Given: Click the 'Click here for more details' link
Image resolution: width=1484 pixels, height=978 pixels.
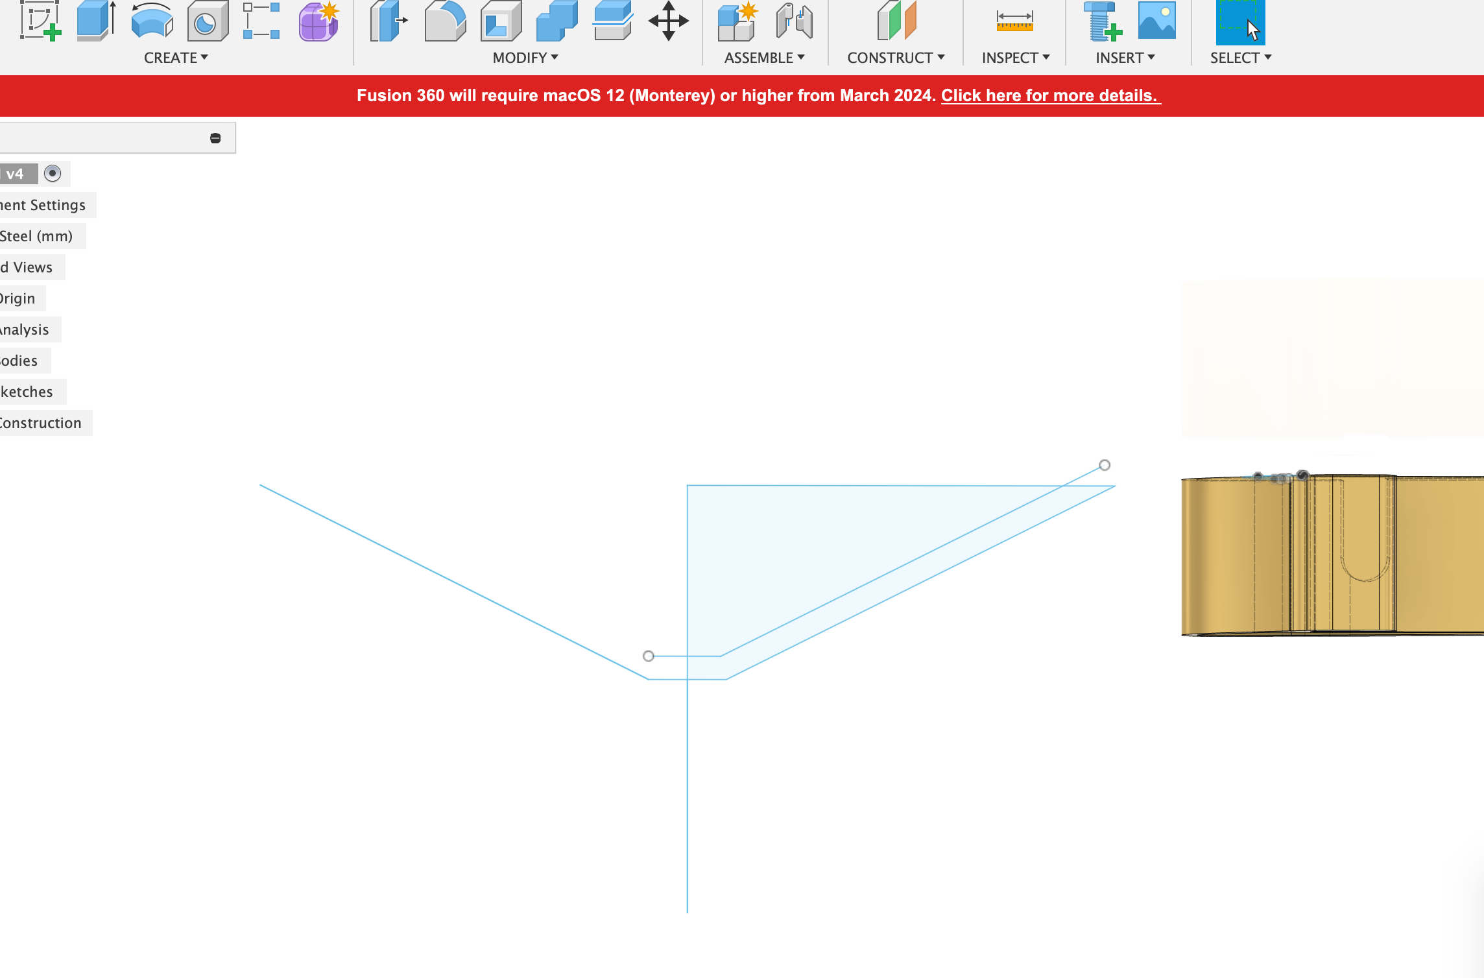Looking at the screenshot, I should coord(1051,95).
